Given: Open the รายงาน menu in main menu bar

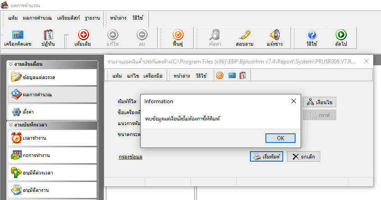Looking at the screenshot, I should click(92, 18).
